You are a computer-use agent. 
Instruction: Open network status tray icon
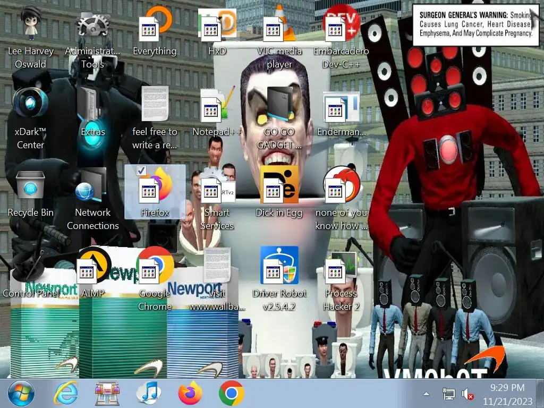(448, 394)
